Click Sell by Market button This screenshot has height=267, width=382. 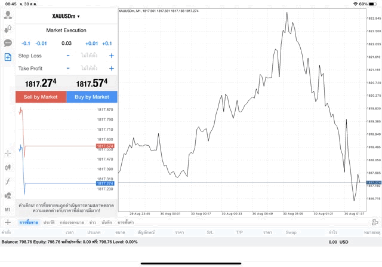[41, 97]
